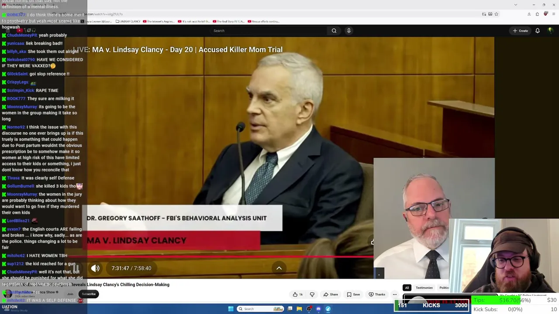
Task: Click chat username ChudsMoneyPit saying yeah probably
Action: 22,35
